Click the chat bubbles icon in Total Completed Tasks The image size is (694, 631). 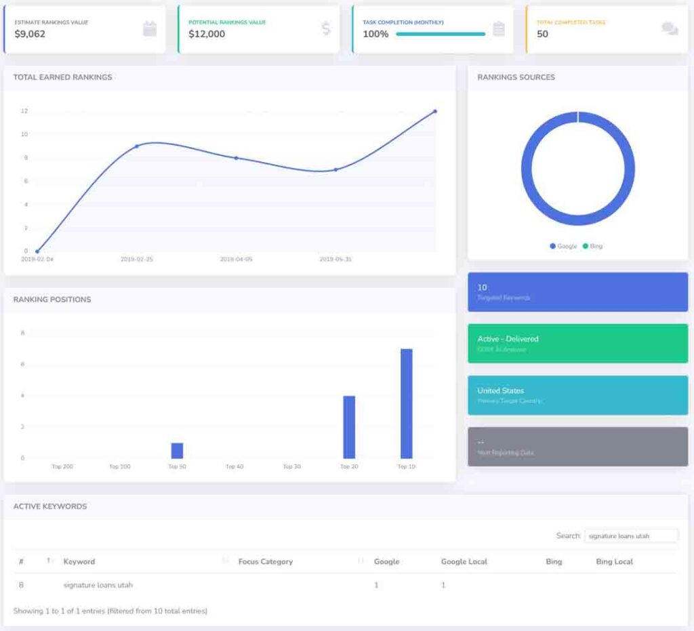click(670, 28)
